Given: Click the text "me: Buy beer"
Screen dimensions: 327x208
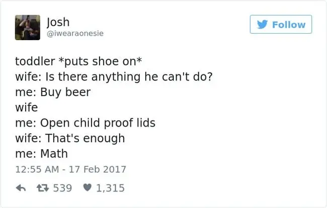Looking at the screenshot, I should [53, 92].
